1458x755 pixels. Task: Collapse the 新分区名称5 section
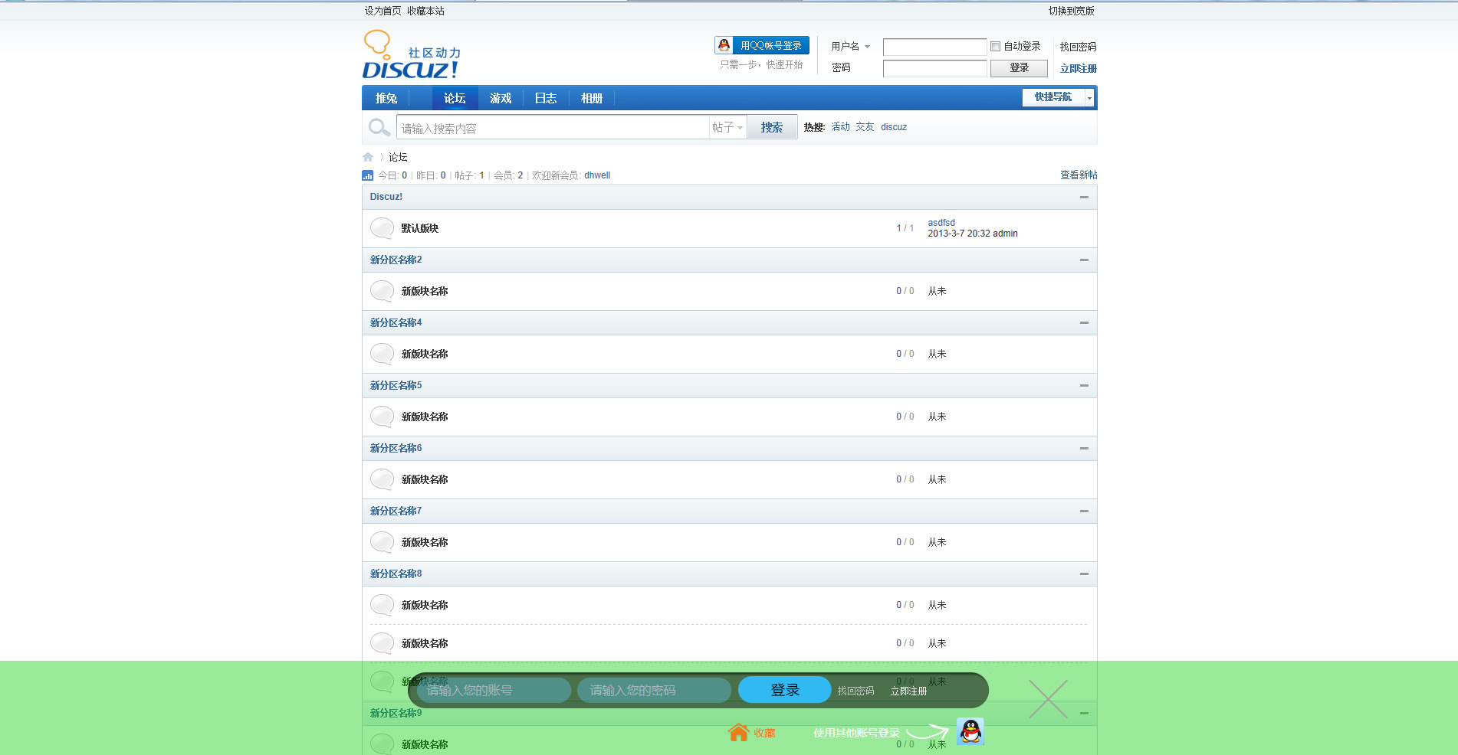click(1084, 385)
